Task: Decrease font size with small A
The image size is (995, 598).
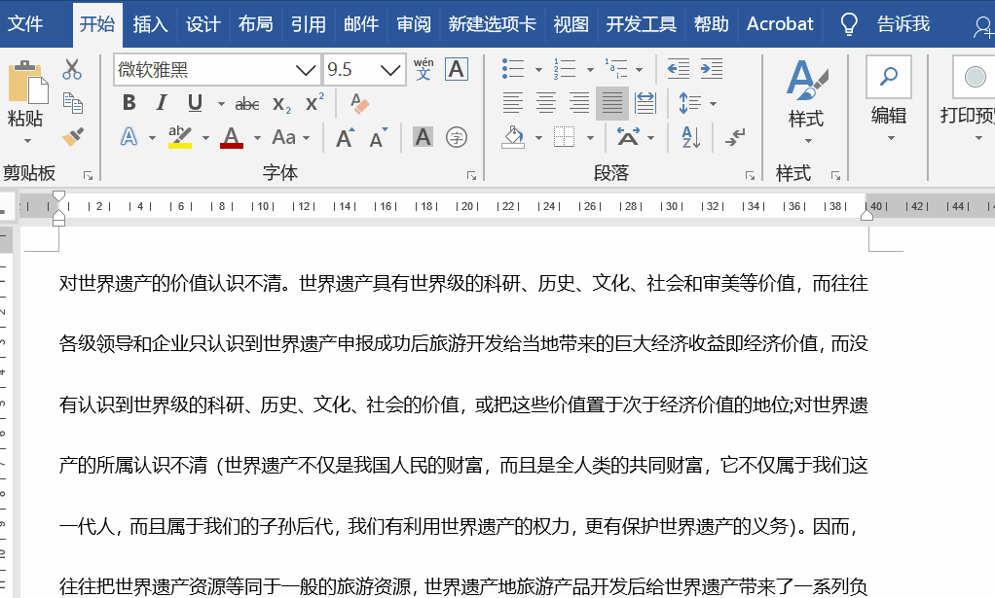Action: pyautogui.click(x=379, y=137)
